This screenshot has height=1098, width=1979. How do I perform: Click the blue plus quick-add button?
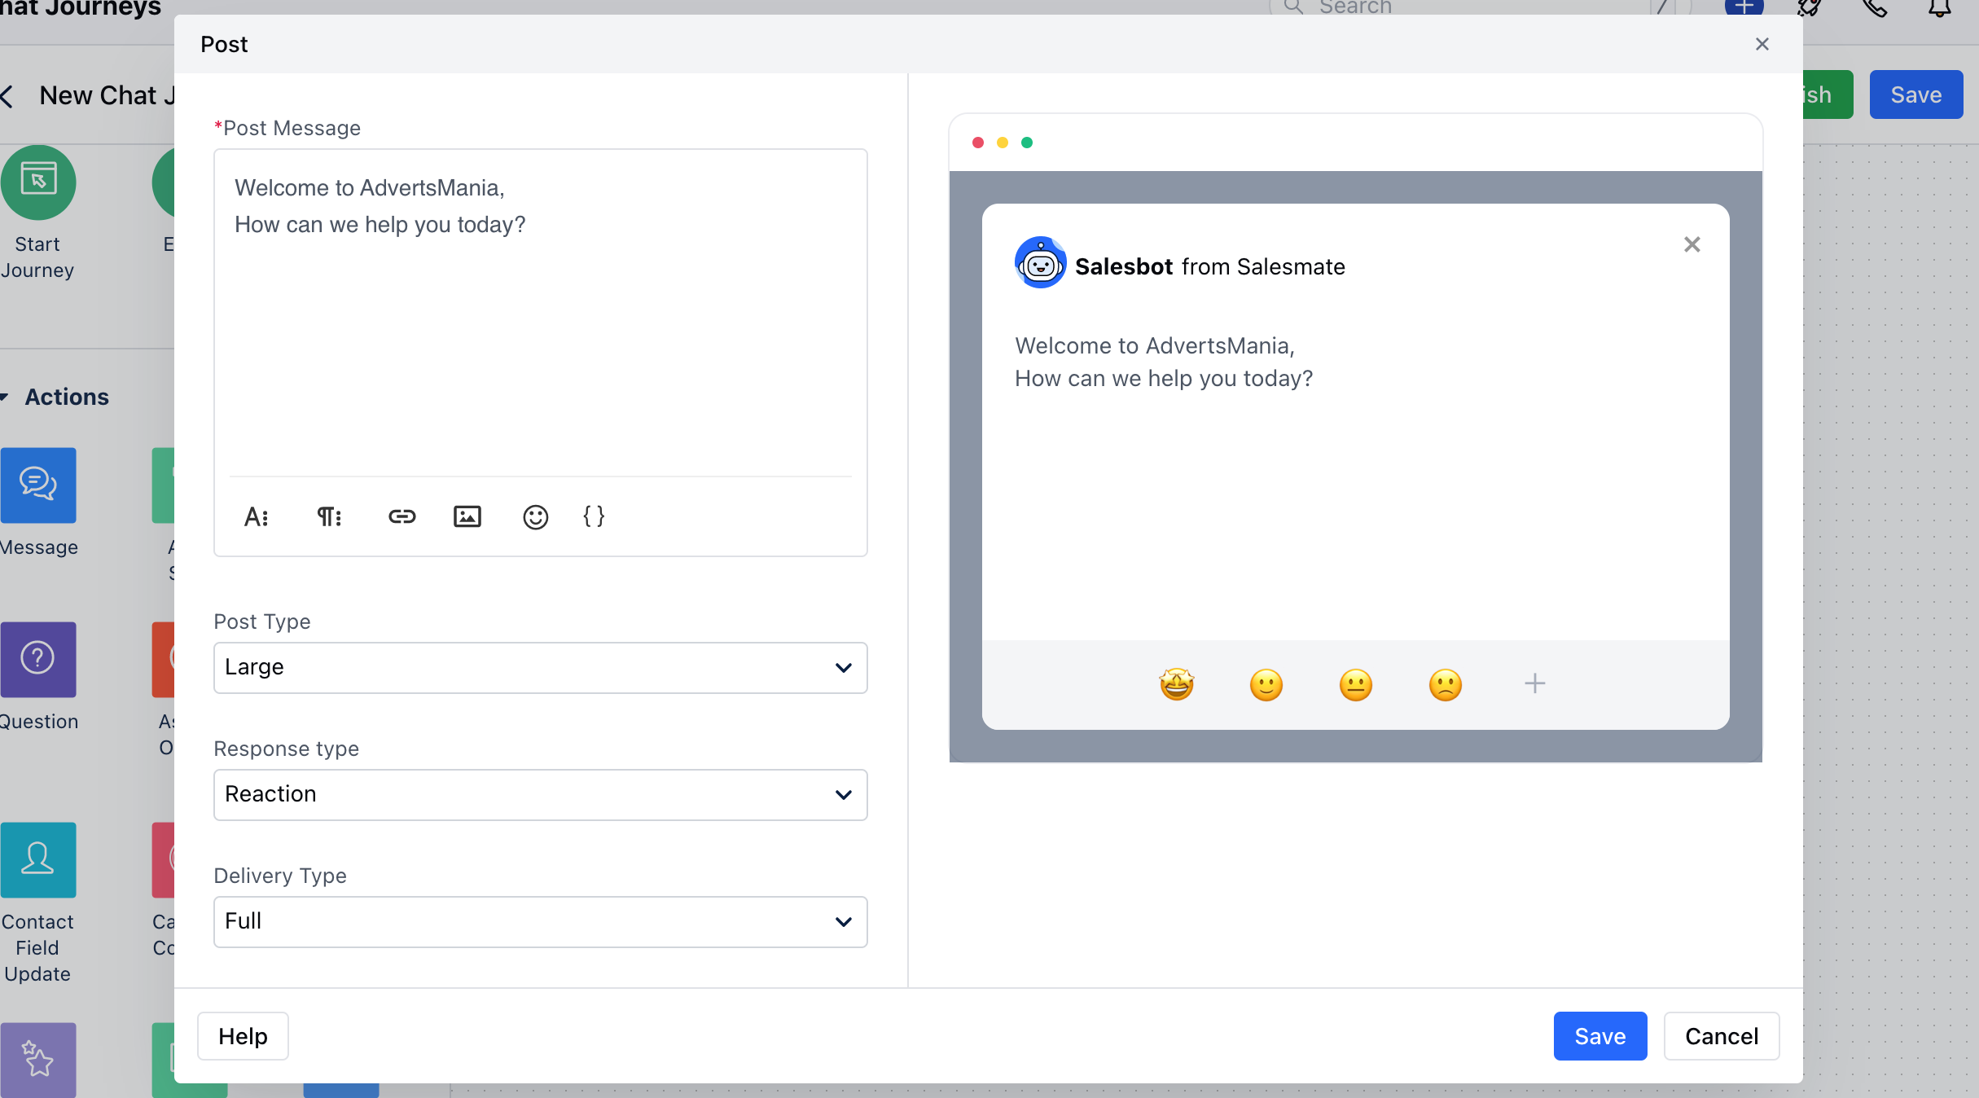[1744, 7]
